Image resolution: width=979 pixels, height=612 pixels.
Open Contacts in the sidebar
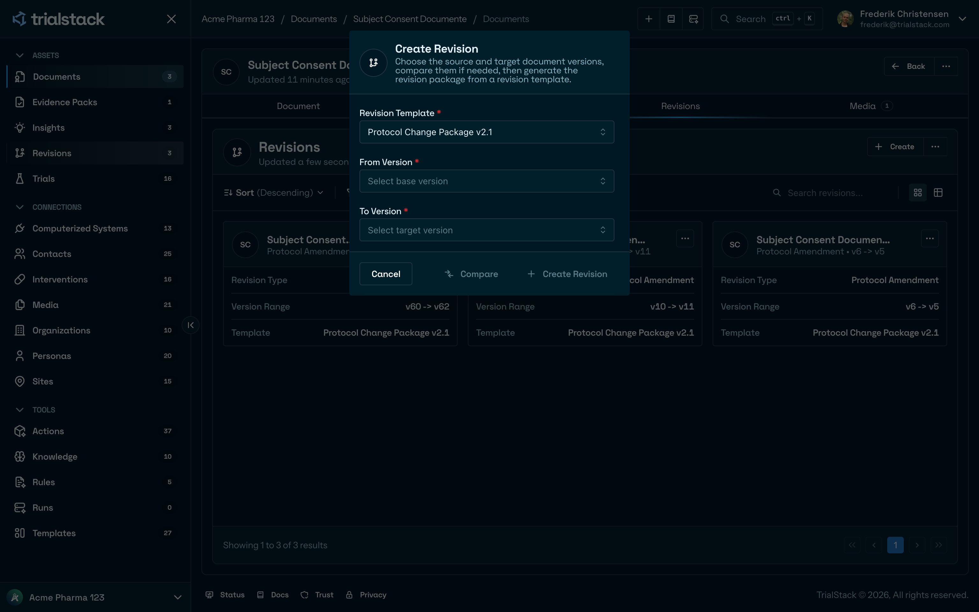[x=95, y=254]
